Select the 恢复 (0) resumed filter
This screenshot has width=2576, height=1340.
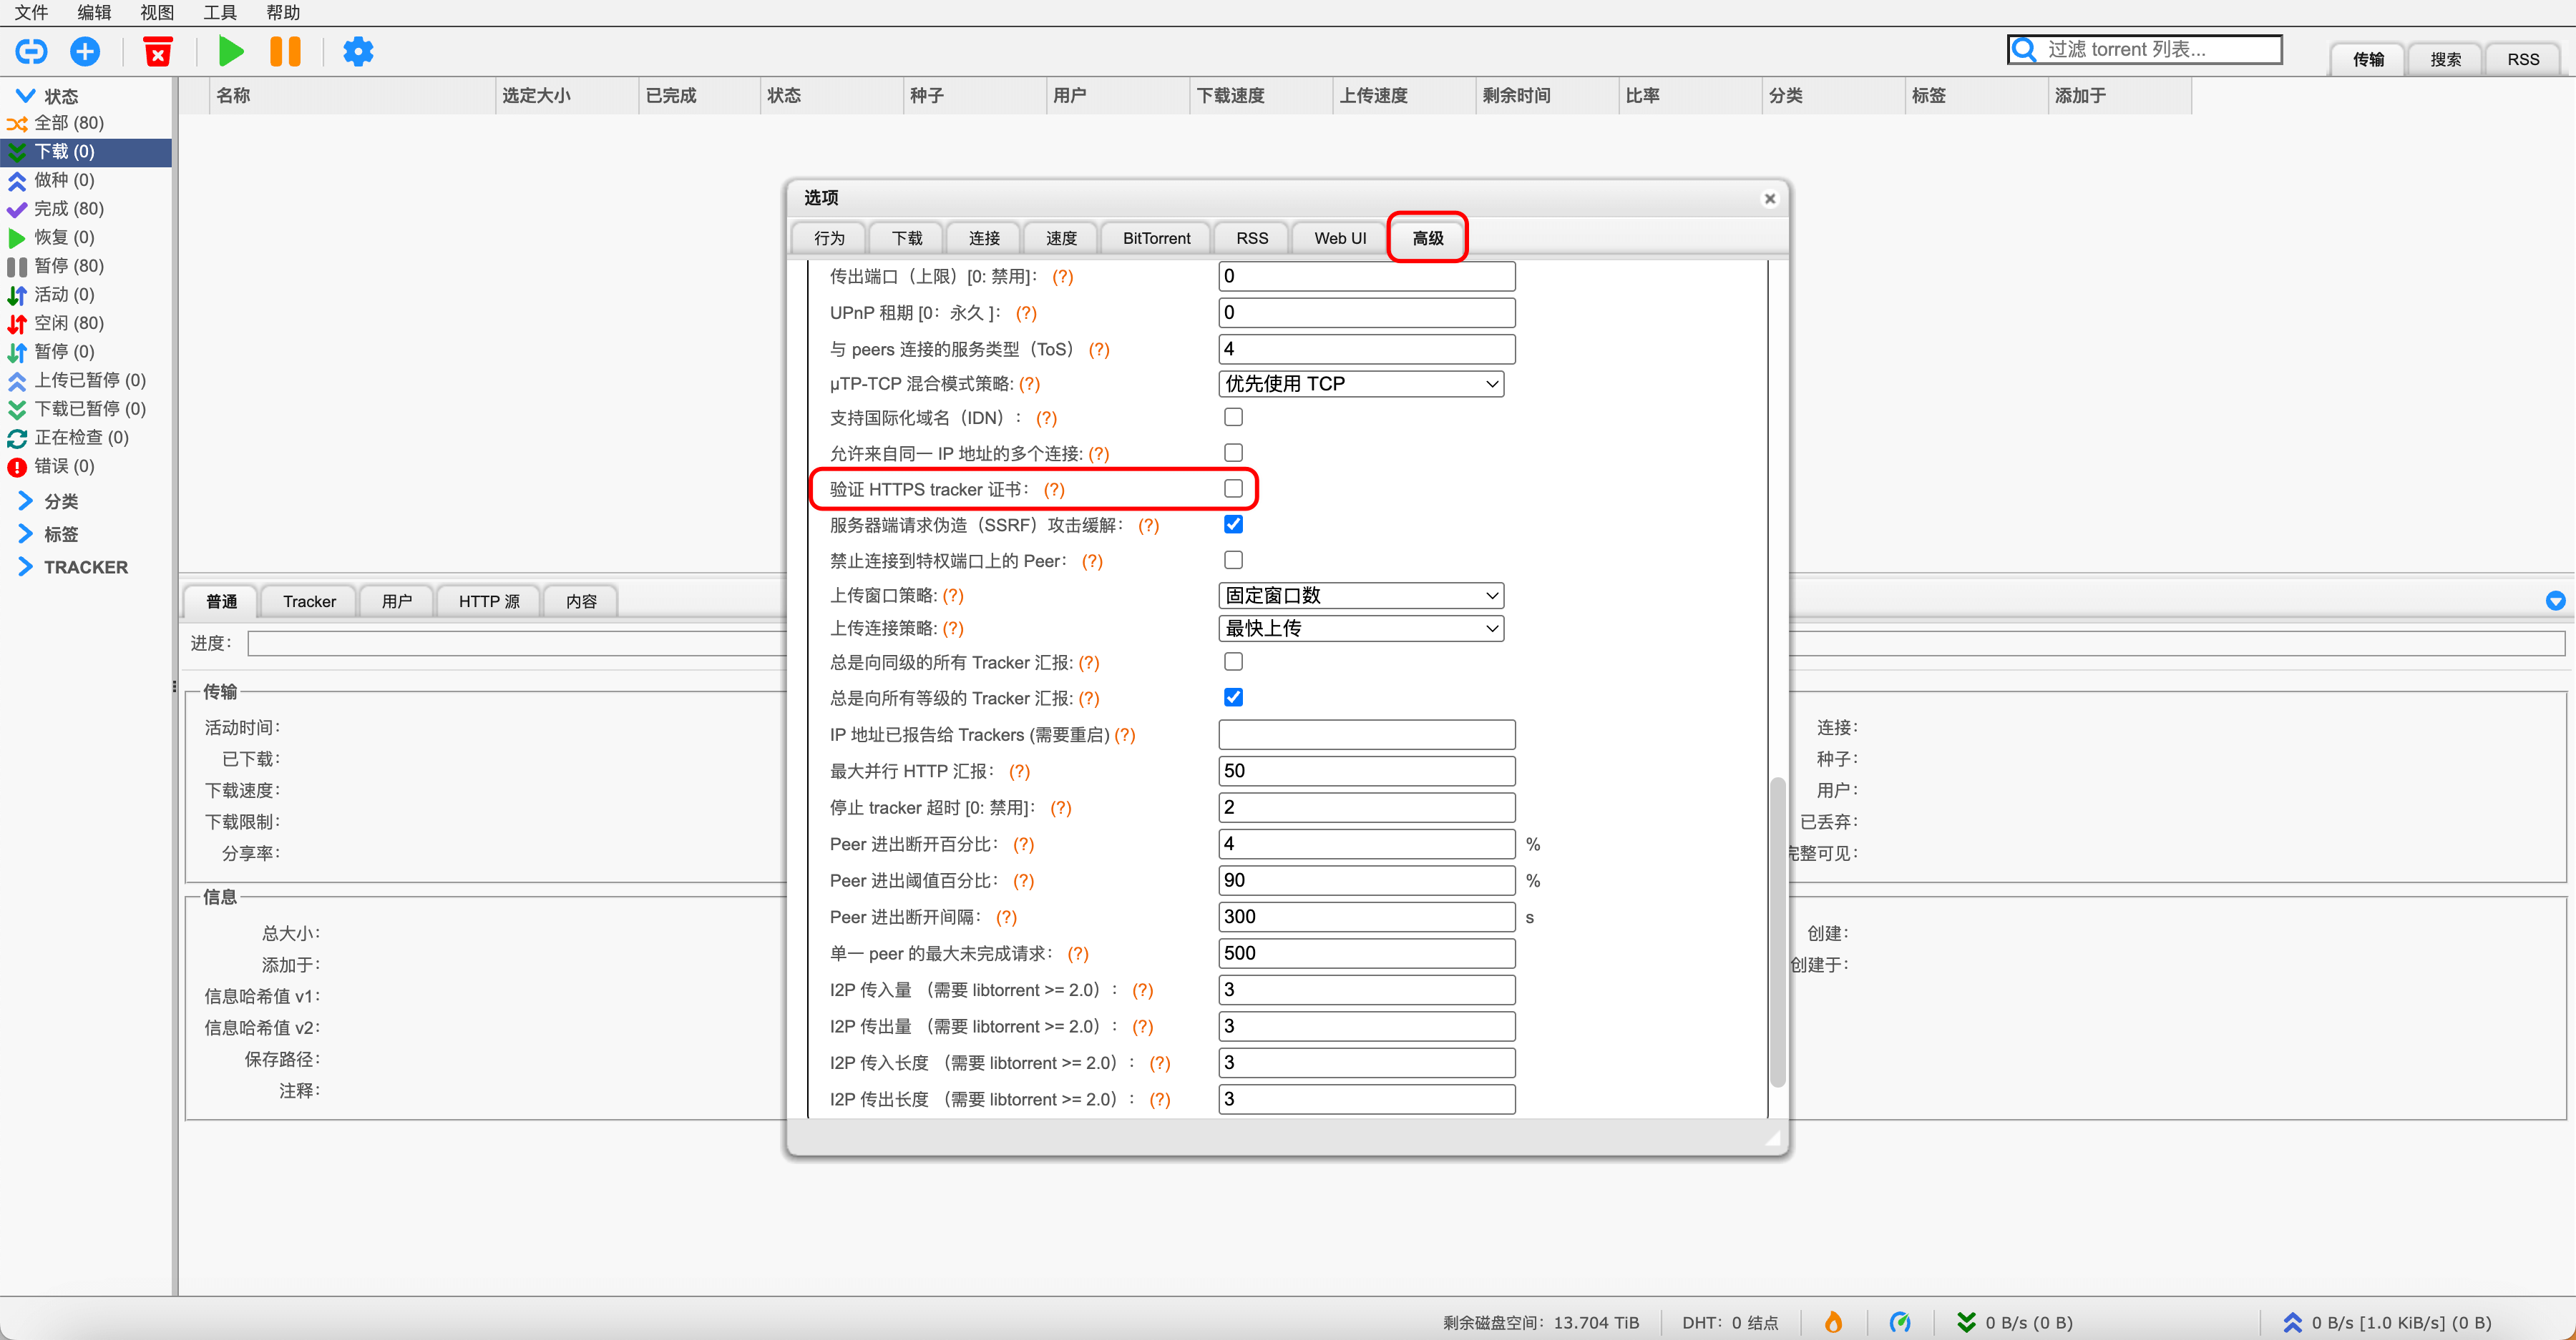(86, 237)
